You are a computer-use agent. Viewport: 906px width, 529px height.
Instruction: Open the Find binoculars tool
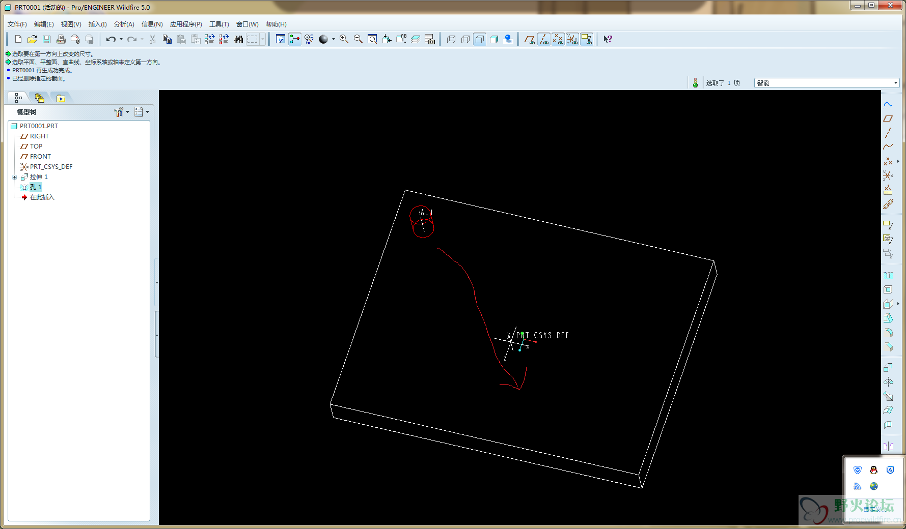click(238, 39)
